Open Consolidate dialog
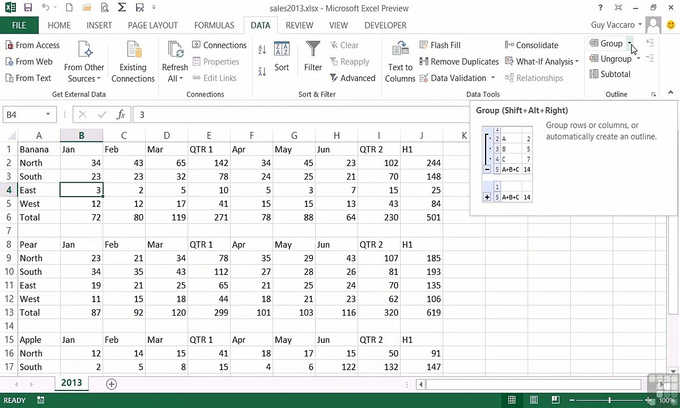Viewport: 680px width, 408px height. point(532,45)
